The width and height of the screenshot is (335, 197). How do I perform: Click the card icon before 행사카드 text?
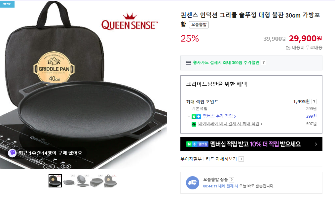(x=188, y=63)
